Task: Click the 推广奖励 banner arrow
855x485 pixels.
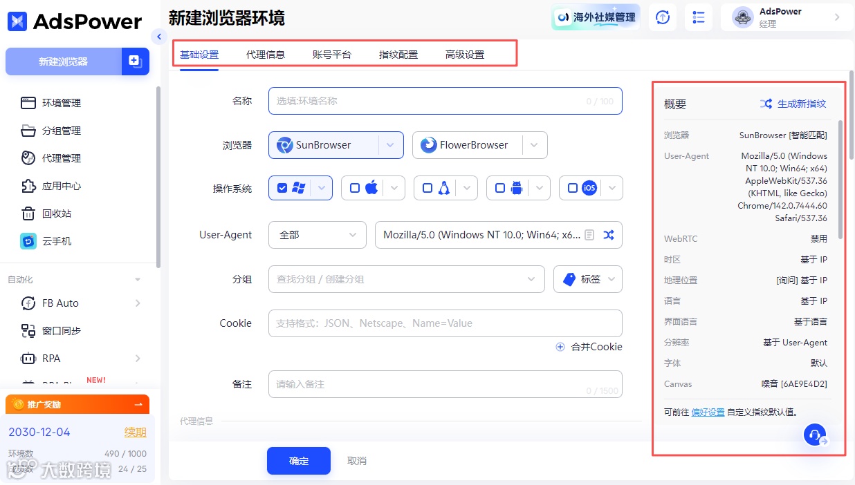Action: [x=138, y=404]
